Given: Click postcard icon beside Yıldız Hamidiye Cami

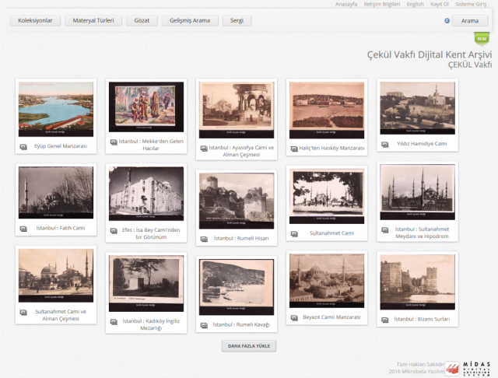Looking at the screenshot, I should 383,144.
